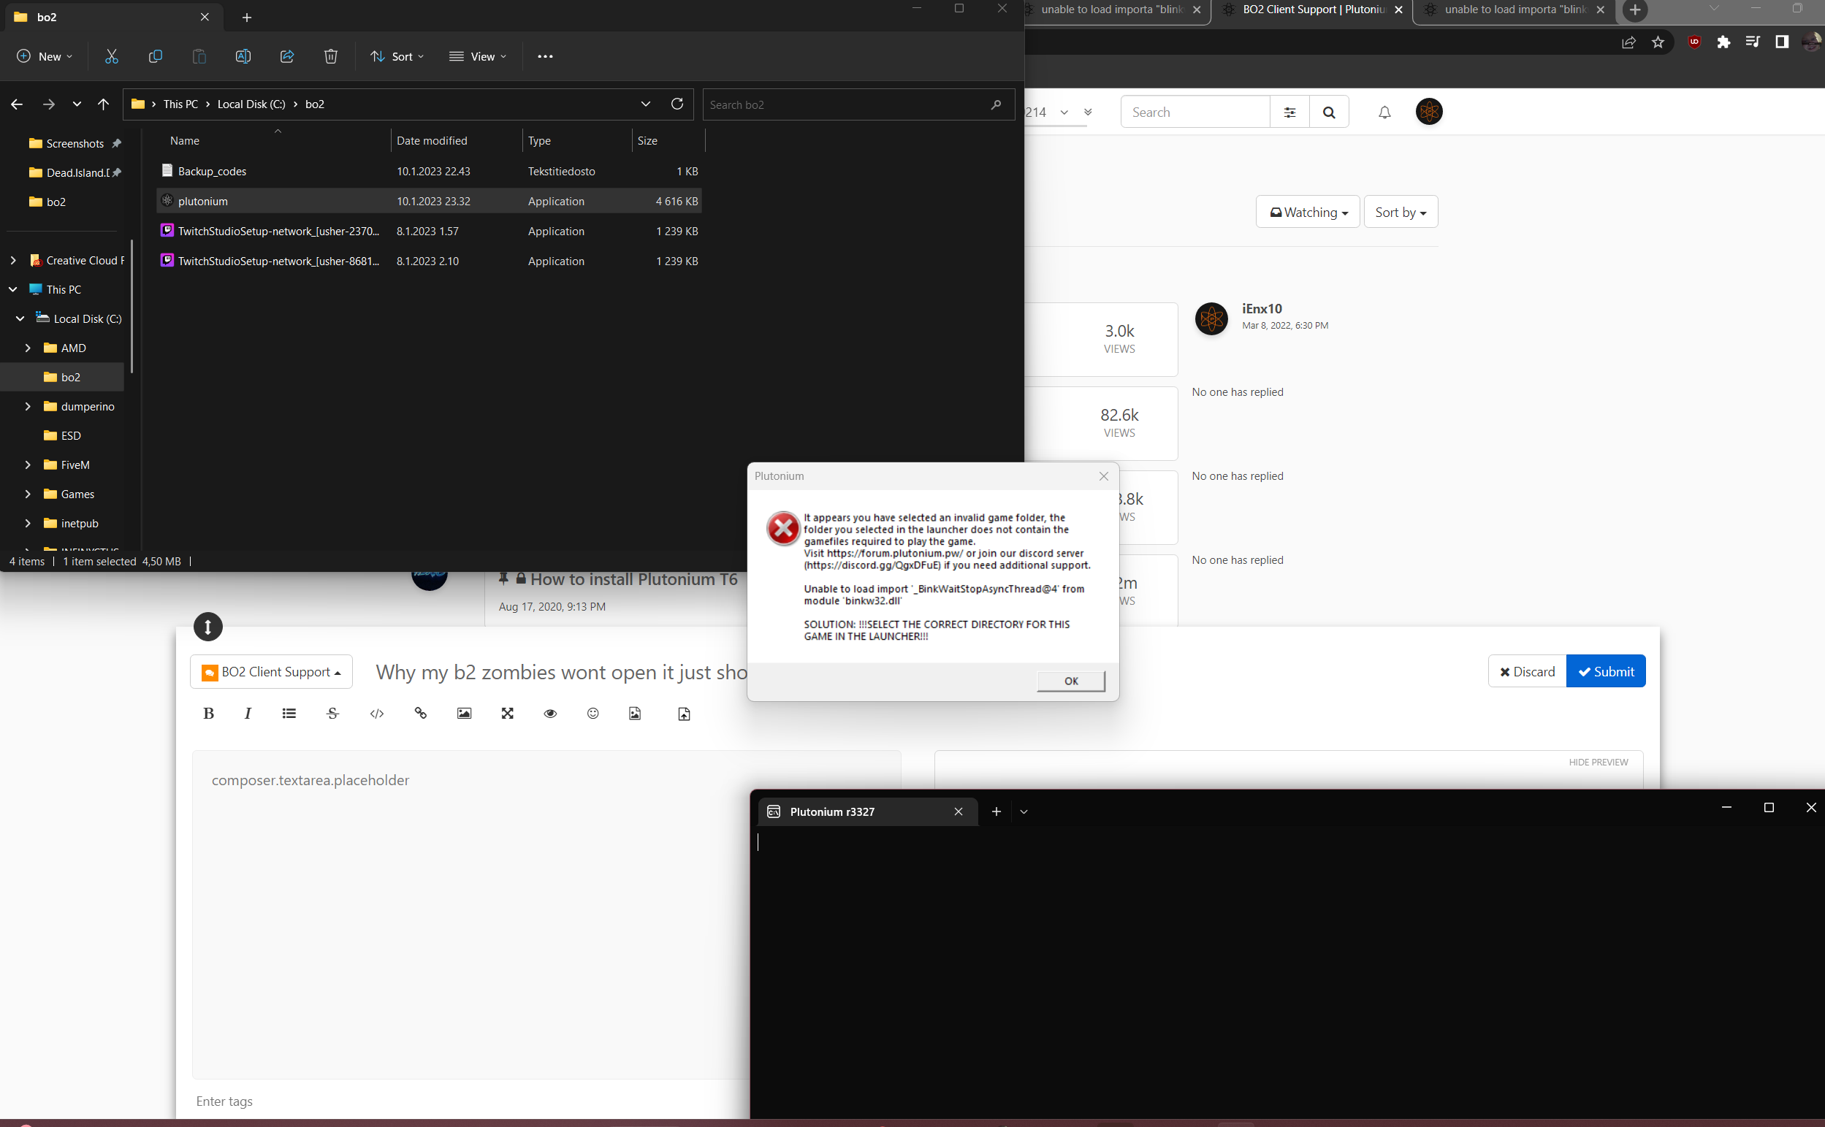
Task: Add a new File Explorer tab
Action: coord(247,17)
